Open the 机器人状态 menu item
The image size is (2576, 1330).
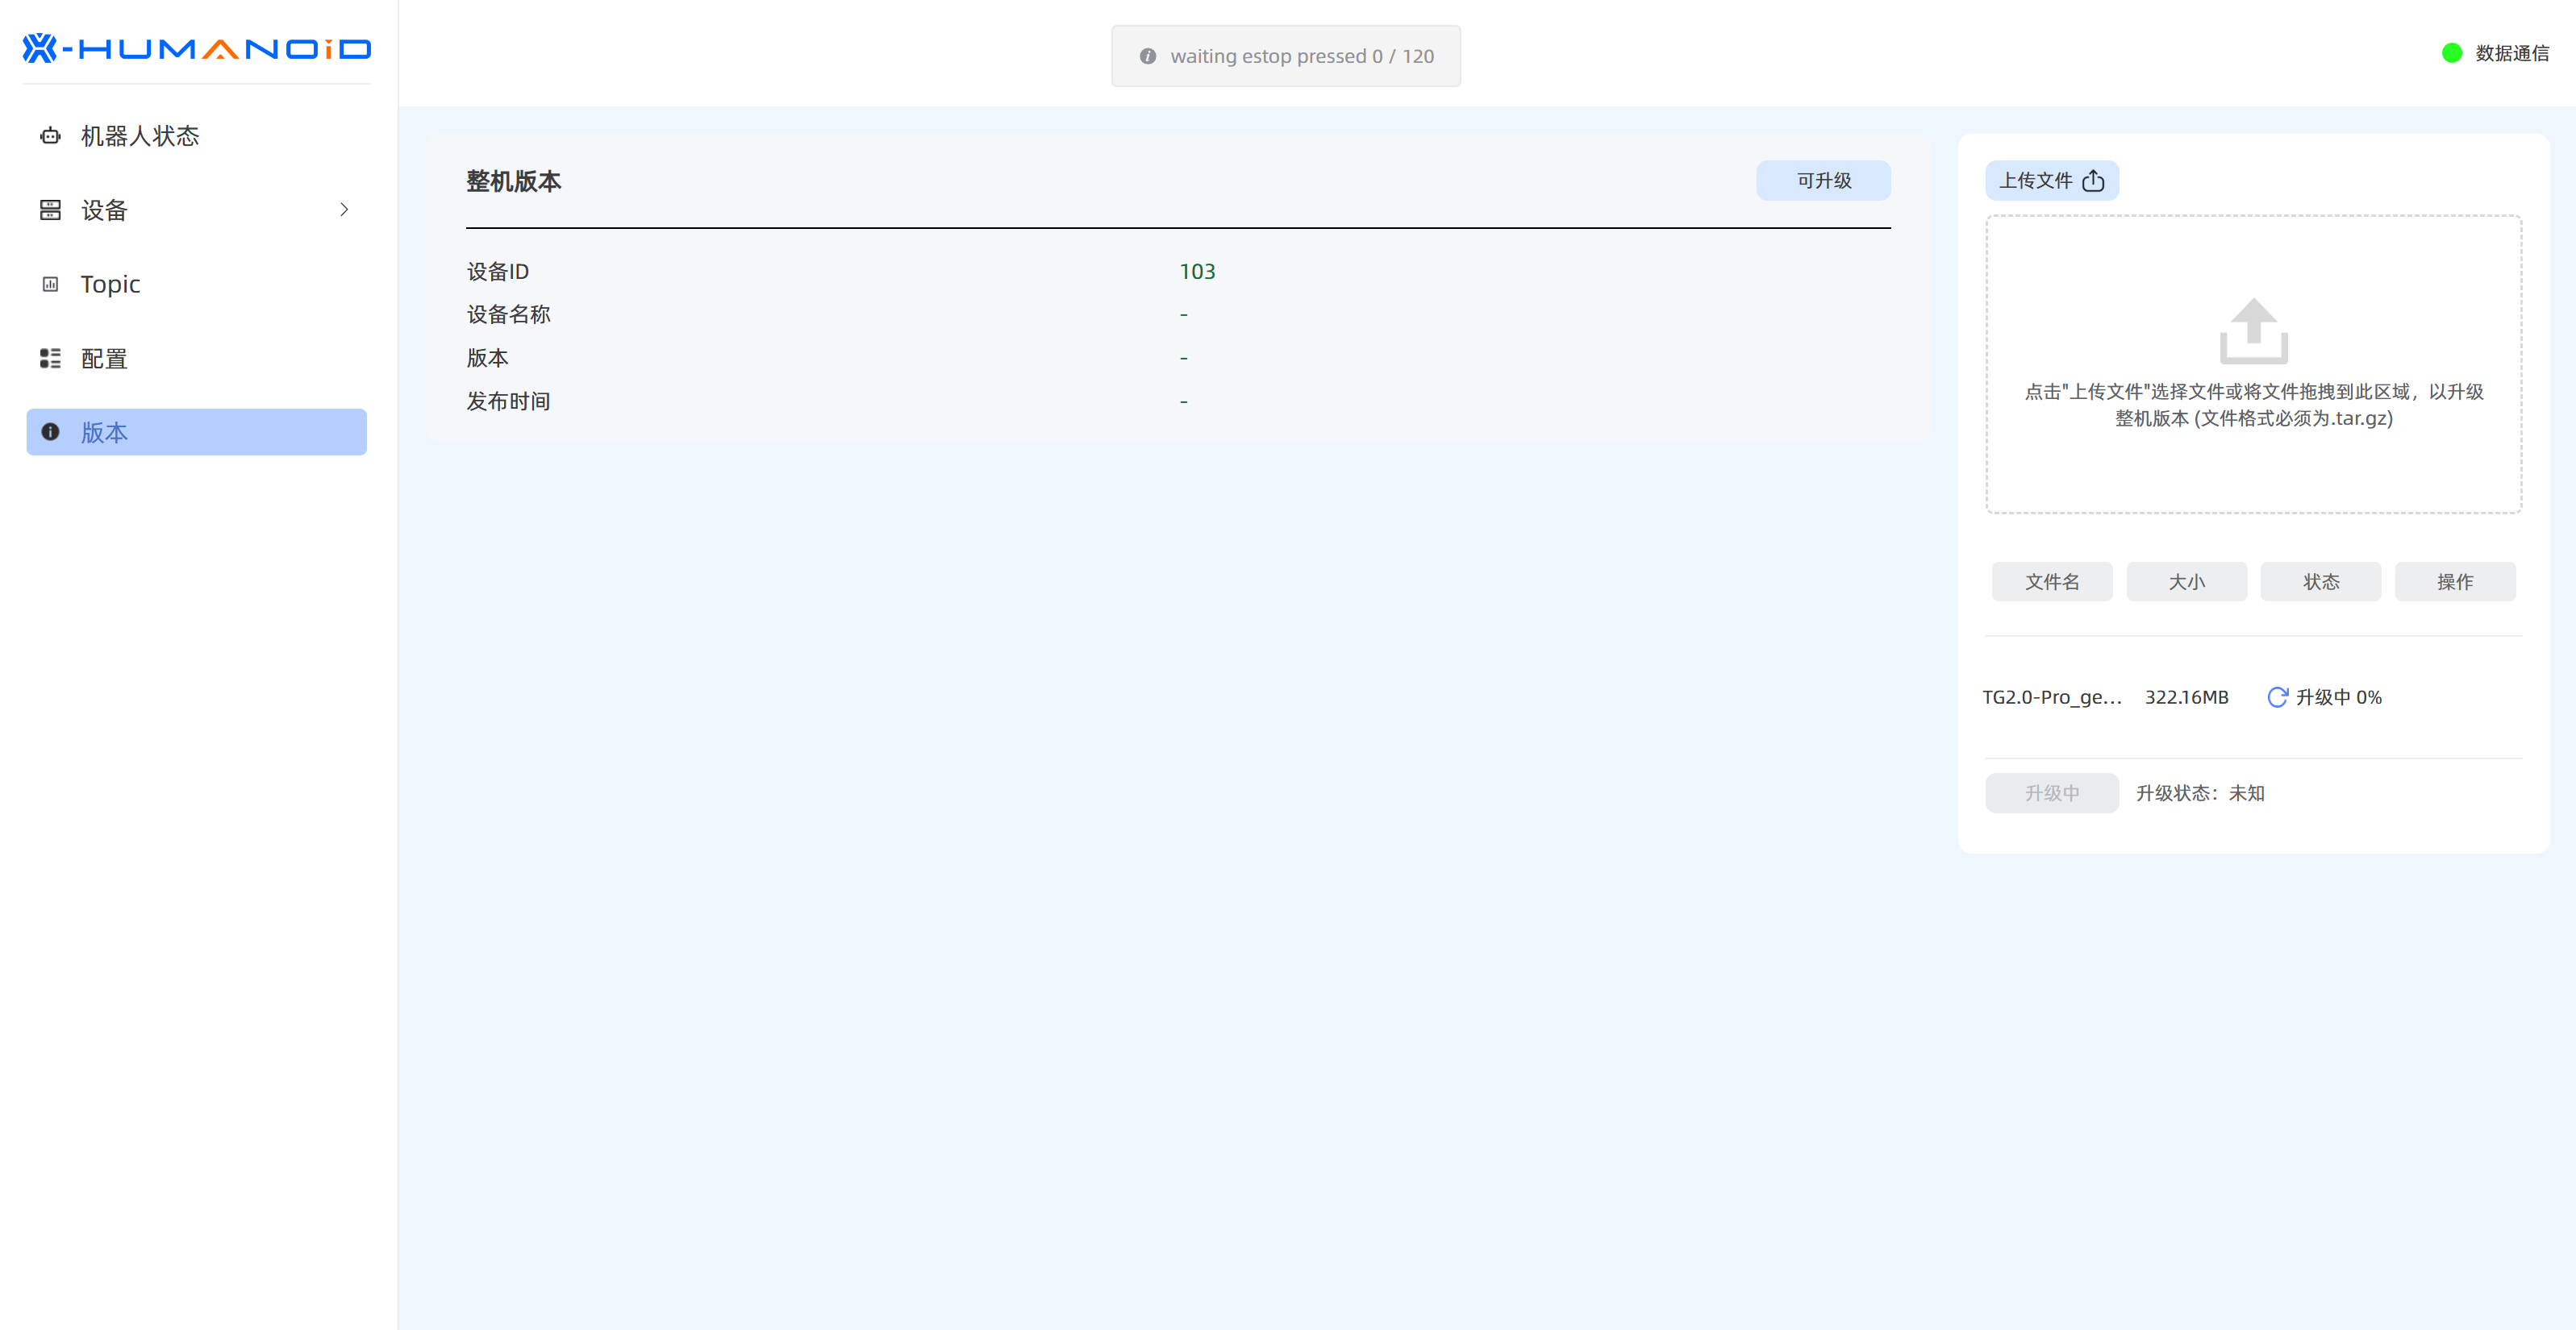tap(140, 136)
